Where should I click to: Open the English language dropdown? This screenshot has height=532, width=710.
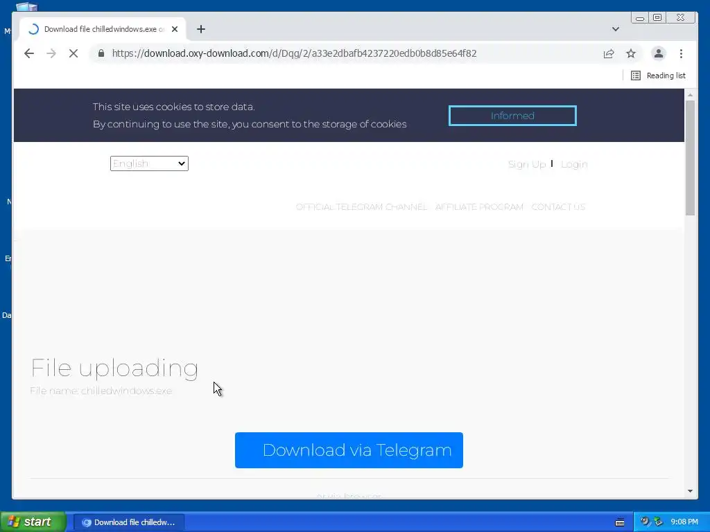[149, 163]
